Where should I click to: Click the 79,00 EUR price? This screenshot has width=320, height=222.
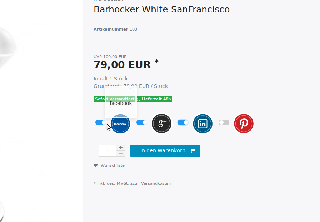(122, 65)
